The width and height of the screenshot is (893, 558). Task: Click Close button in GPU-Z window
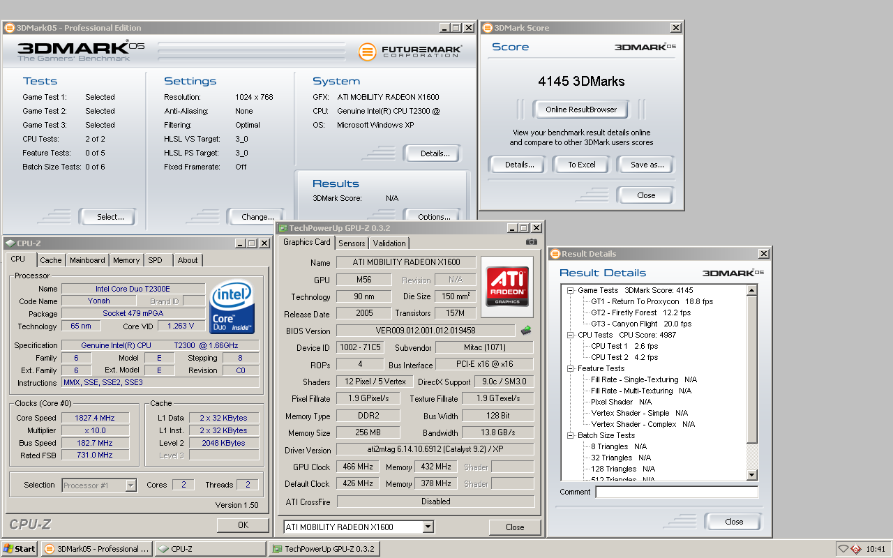pyautogui.click(x=515, y=527)
